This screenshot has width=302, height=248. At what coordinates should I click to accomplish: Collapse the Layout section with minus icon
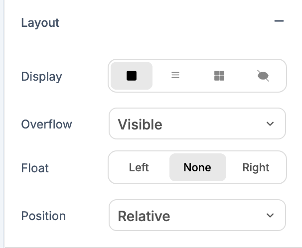279,21
